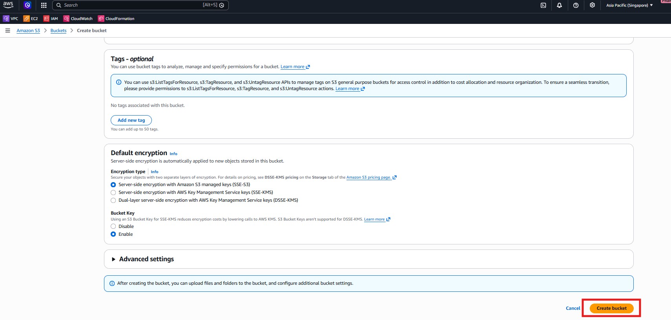Toggle the left navigation hamburger menu
The height and width of the screenshot is (320, 671).
pos(7,31)
